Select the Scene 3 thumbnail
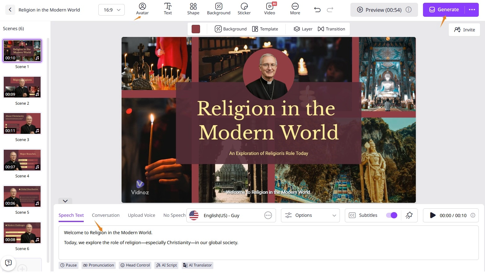Viewport: 485px width, 273px height. (22, 123)
